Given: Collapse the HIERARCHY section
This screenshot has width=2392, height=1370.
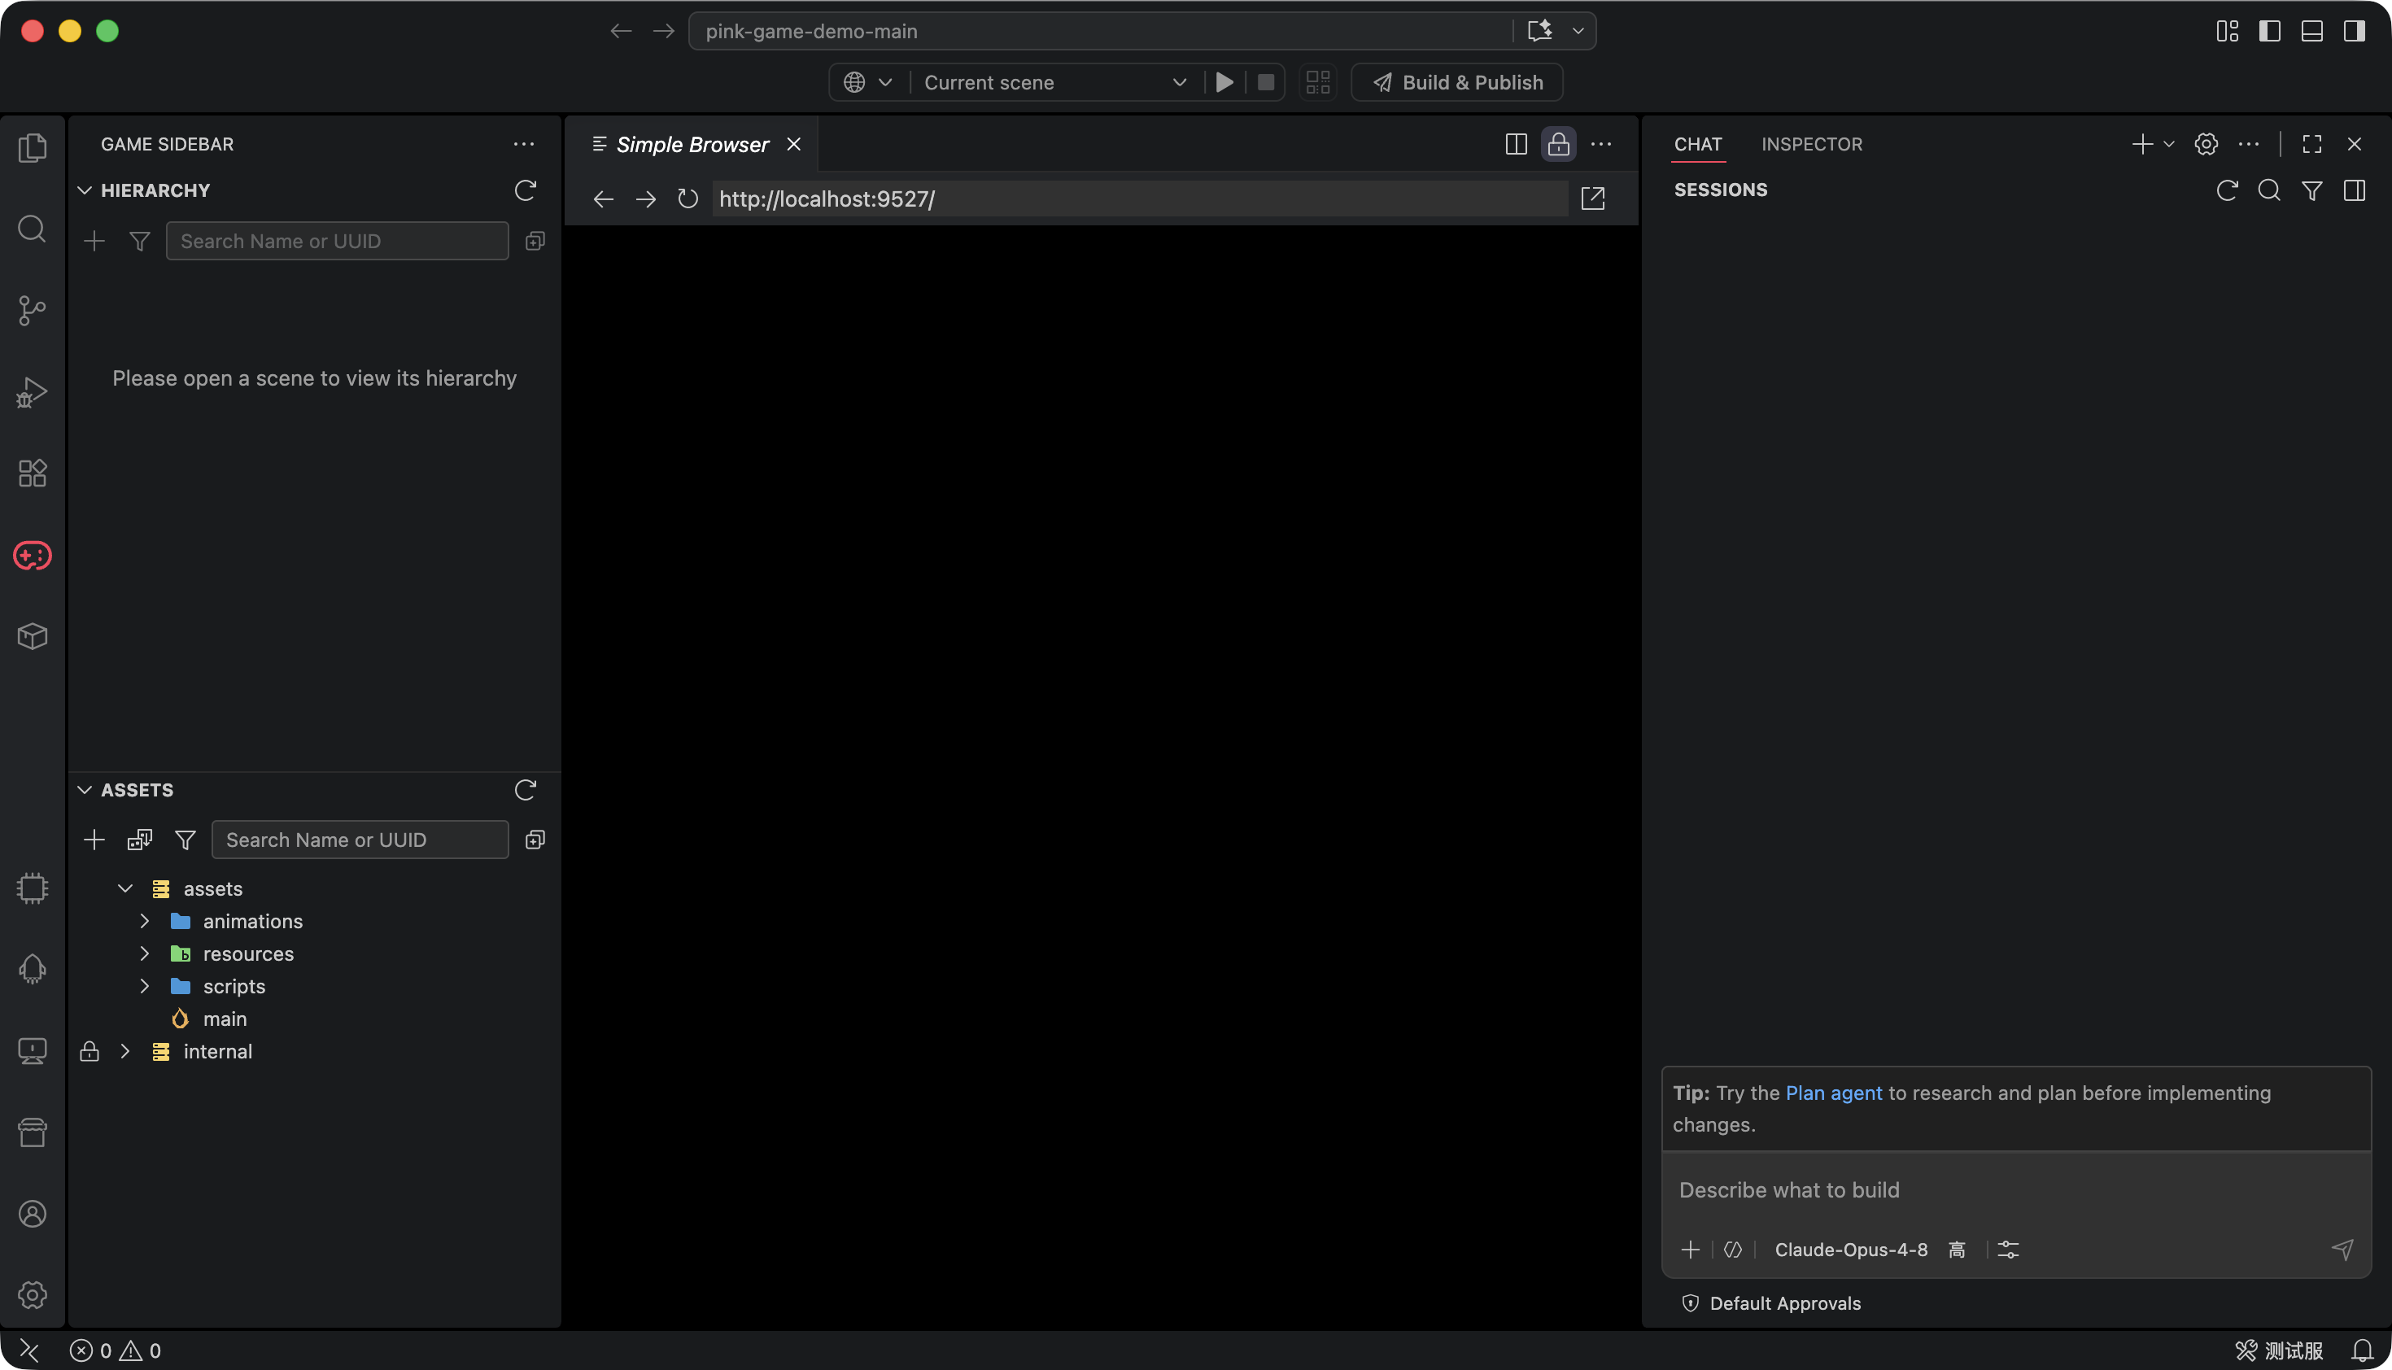Looking at the screenshot, I should [x=85, y=190].
